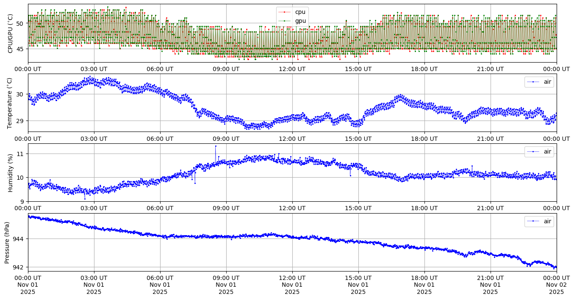Click the 50 tick on CPU/GPU axis
The height and width of the screenshot is (299, 574).
(20, 23)
